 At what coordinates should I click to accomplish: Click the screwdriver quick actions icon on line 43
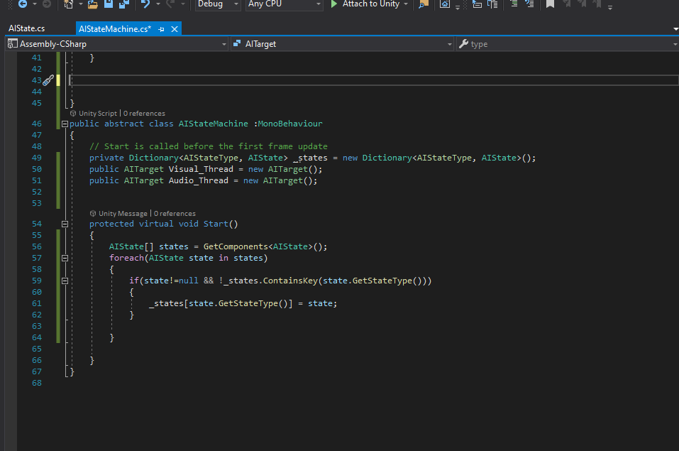tap(48, 80)
